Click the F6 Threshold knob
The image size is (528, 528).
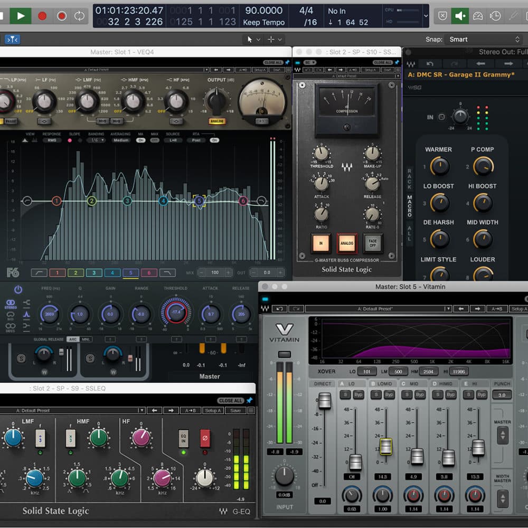click(x=176, y=312)
